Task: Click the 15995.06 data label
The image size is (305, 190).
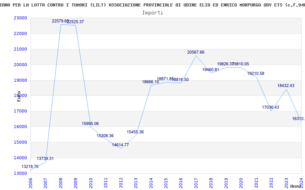Action: point(90,123)
